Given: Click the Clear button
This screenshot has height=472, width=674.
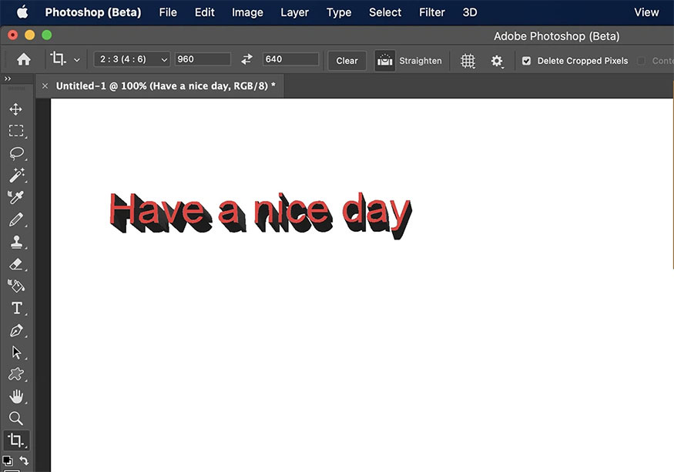Looking at the screenshot, I should [x=347, y=61].
